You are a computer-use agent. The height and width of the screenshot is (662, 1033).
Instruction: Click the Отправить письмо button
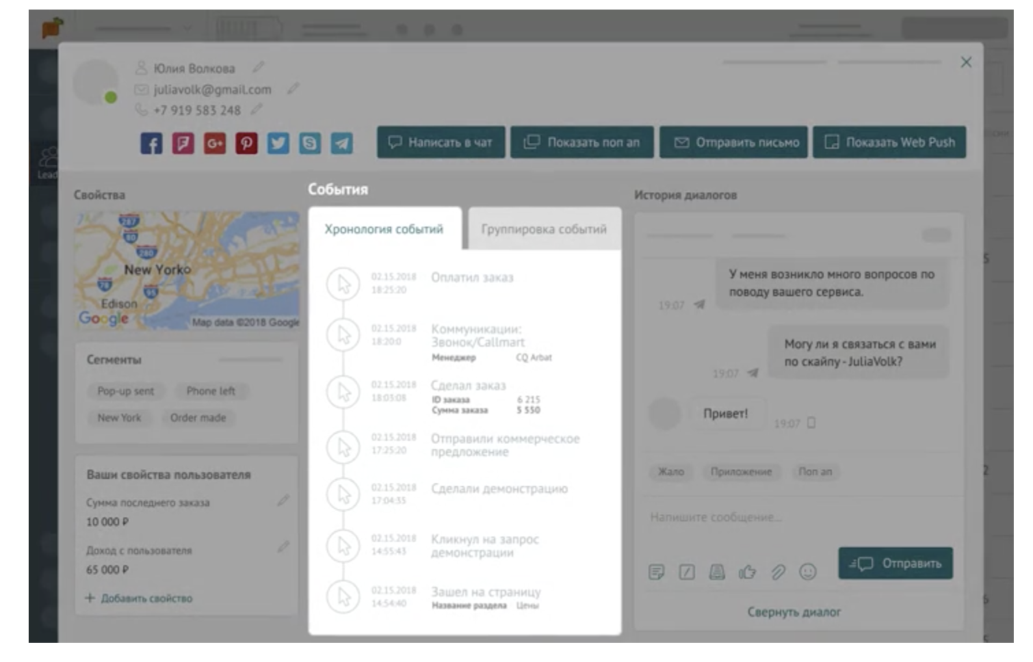click(733, 142)
